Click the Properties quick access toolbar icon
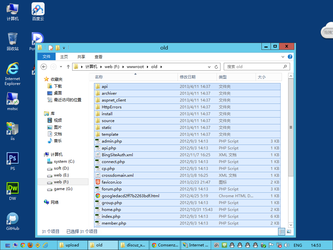Screen dimensions: 333x250 point(50,48)
